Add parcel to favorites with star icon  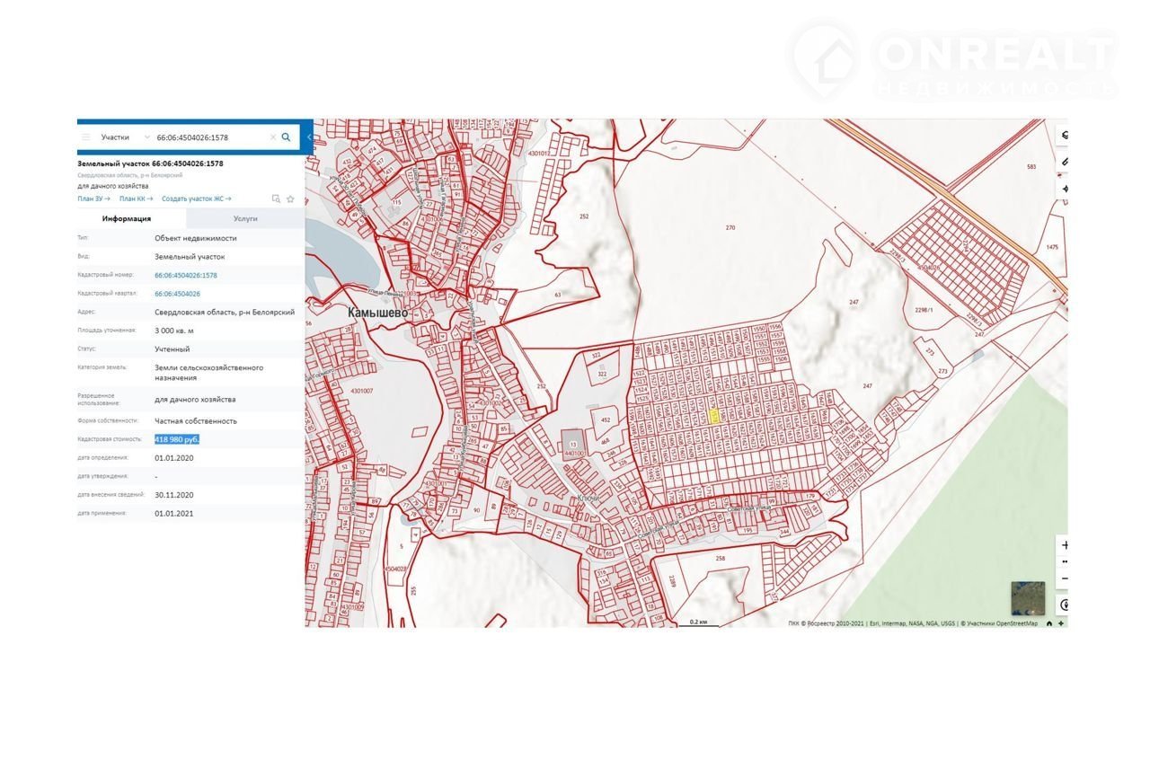pos(290,199)
